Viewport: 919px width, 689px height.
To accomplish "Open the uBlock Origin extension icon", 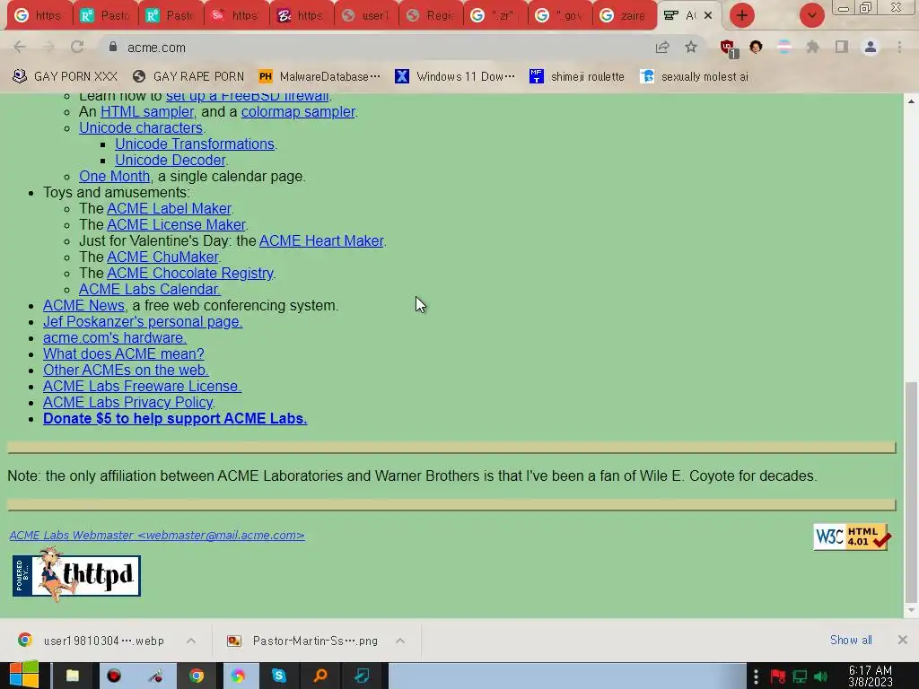I will tap(728, 48).
